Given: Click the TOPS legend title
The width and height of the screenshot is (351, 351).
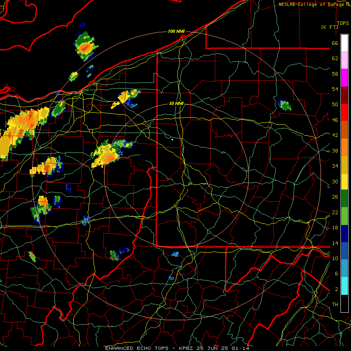Looking at the screenshot, I should (343, 23).
